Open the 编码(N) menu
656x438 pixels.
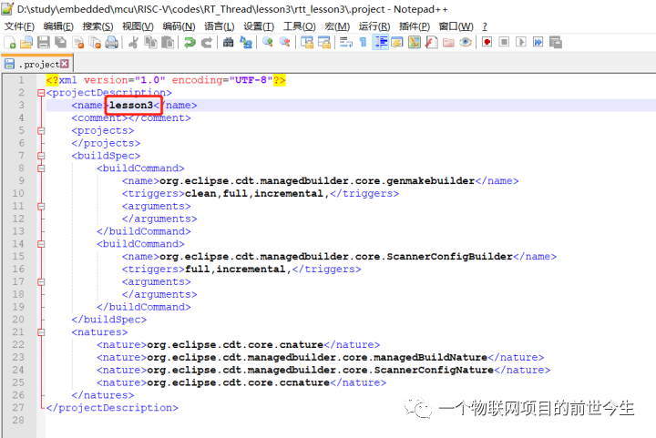pos(179,26)
